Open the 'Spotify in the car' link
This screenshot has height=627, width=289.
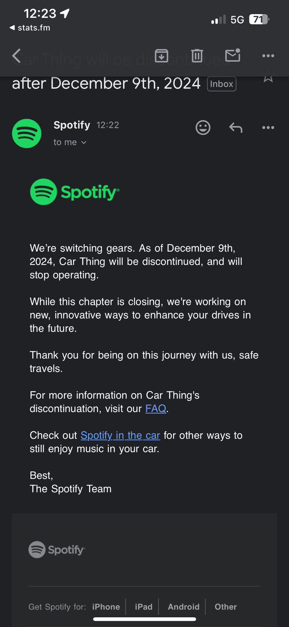(x=120, y=435)
